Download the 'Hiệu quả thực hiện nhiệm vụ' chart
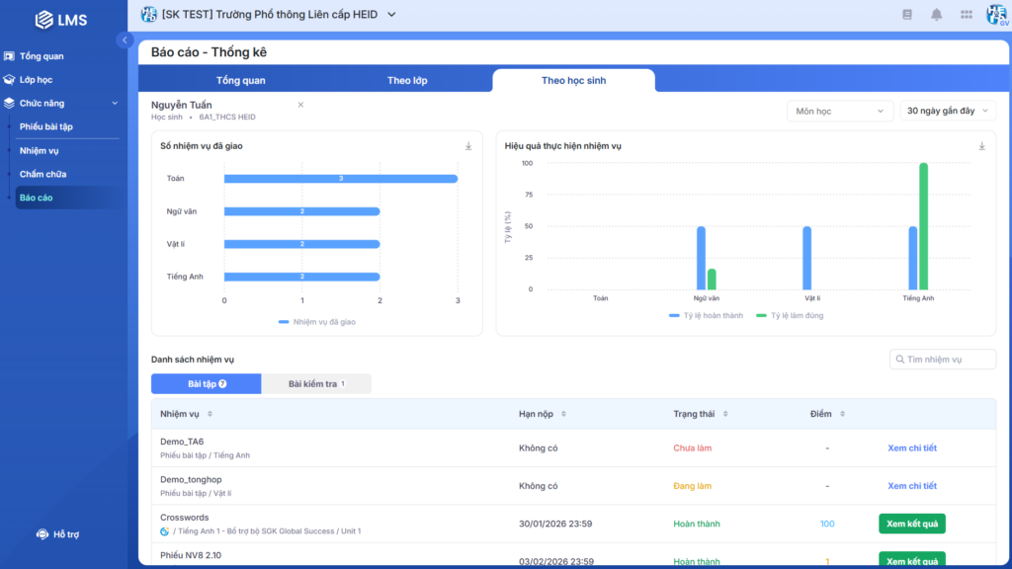 click(981, 146)
